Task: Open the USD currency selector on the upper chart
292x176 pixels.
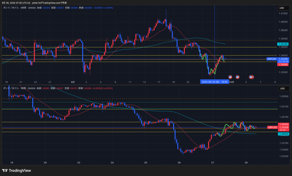Action: pos(282,8)
